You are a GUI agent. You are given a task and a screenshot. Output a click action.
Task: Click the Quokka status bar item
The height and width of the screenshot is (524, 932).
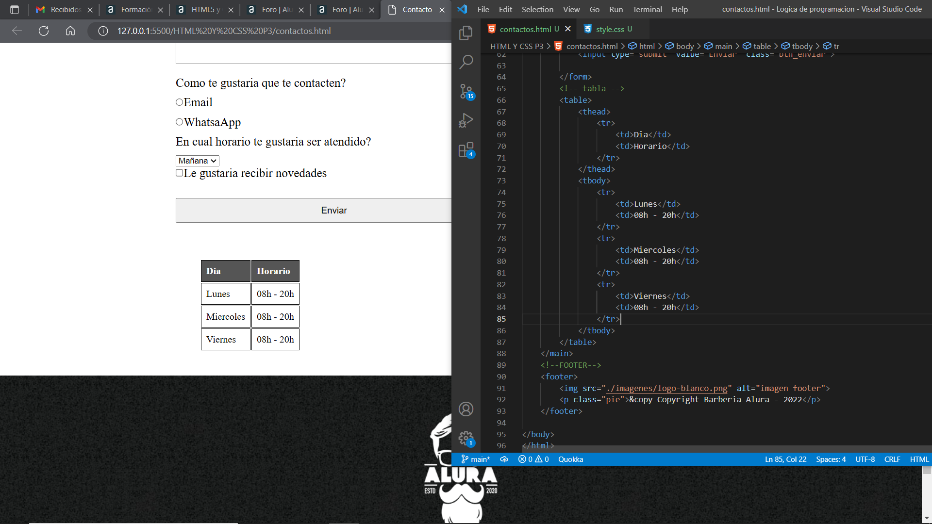pos(570,459)
